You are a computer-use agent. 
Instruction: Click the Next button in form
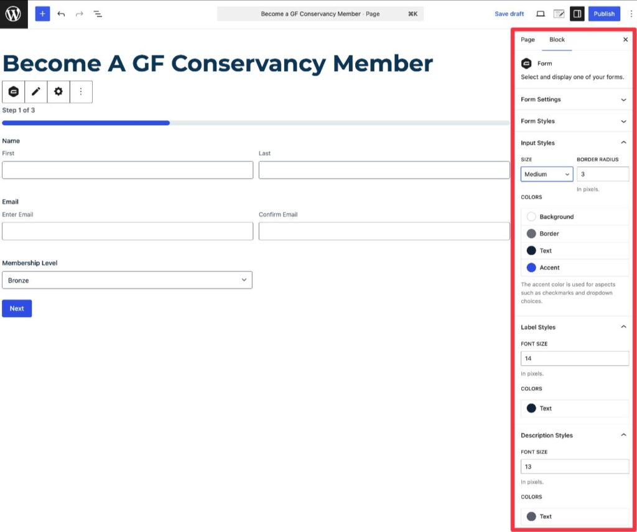click(17, 308)
